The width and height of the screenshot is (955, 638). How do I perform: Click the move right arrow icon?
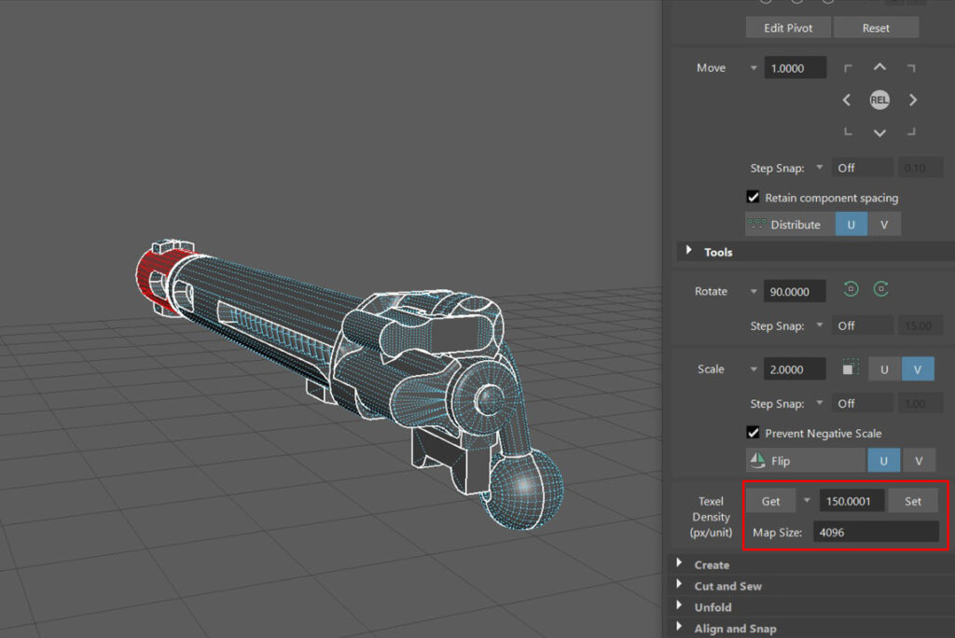click(x=913, y=100)
